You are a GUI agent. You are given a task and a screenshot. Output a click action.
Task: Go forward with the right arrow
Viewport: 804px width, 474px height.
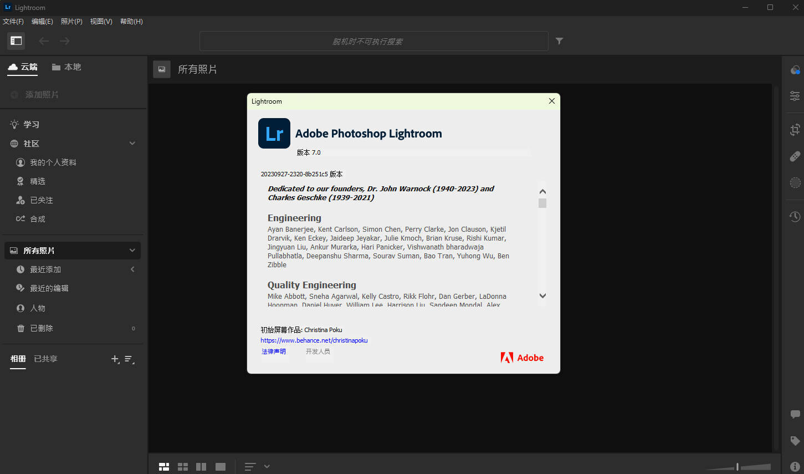[65, 41]
